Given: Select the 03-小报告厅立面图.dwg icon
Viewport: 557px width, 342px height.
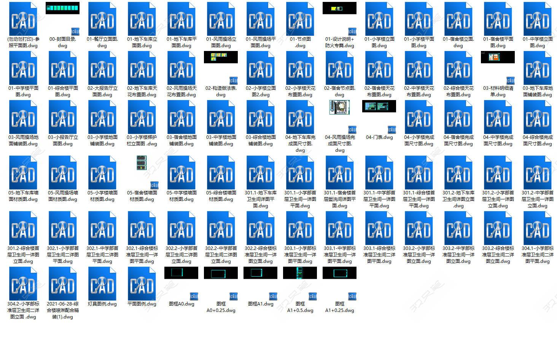Looking at the screenshot, I should [x=62, y=117].
